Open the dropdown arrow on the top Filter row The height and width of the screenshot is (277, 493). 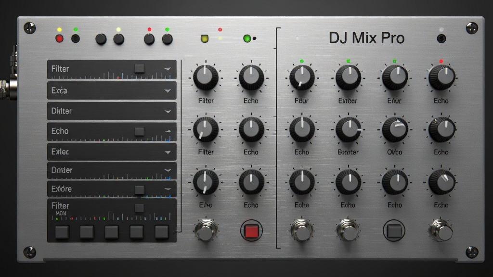(168, 69)
